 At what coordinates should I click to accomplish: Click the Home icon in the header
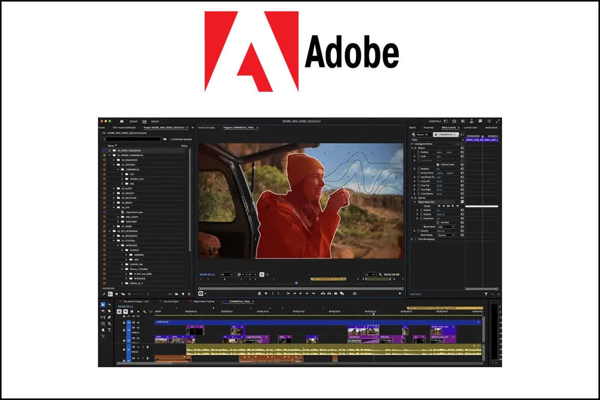122,122
